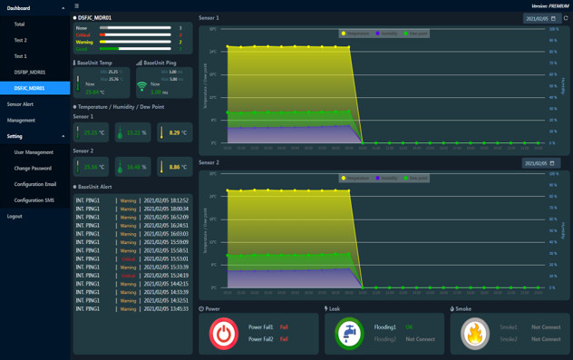The image size is (573, 360).
Task: Open Configuration SMS setting
Action: pos(35,200)
